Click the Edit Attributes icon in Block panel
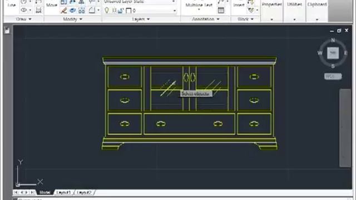356x200 pixels. click(x=251, y=10)
